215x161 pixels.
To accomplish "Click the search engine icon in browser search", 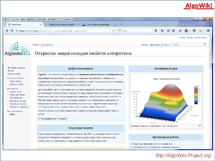I will [119, 30].
